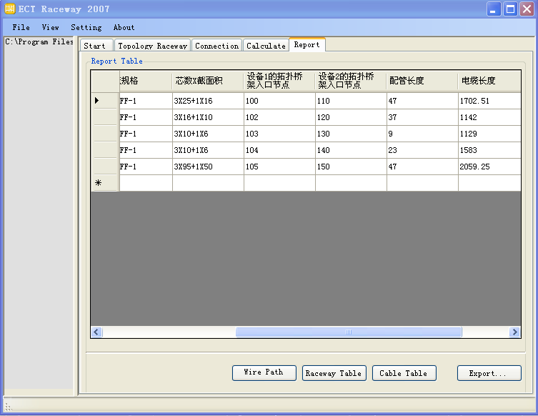Screen dimensions: 538x416
Task: Maximize the ECT Raceway 2007 window
Action: pos(510,9)
